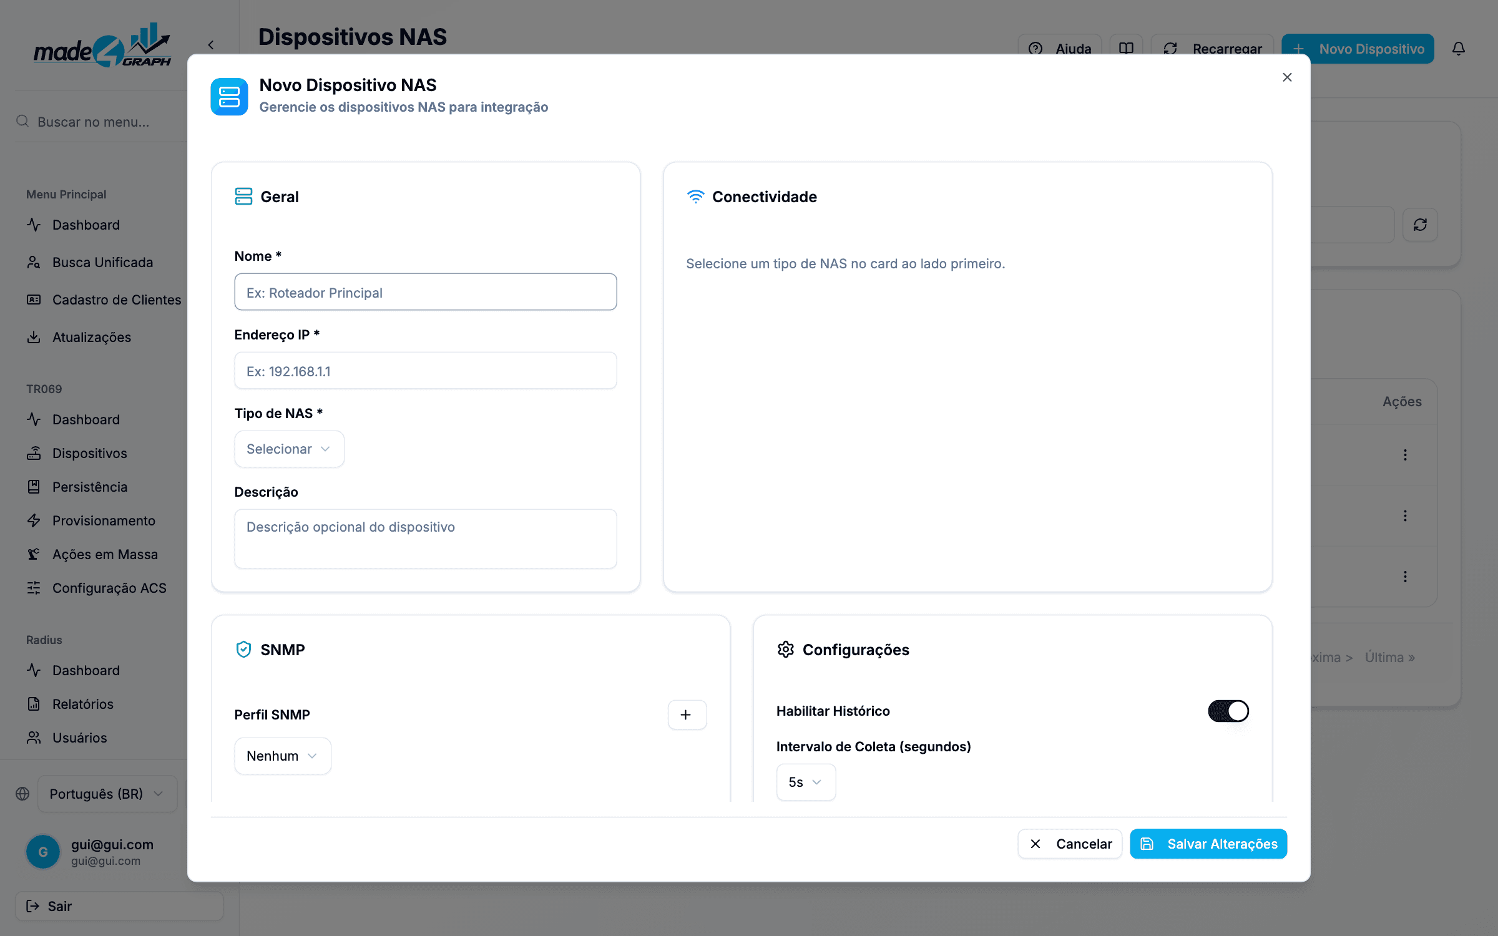Open the Tipo de NAS dropdown
Screen dimensions: 1498x936
[x=289, y=449]
